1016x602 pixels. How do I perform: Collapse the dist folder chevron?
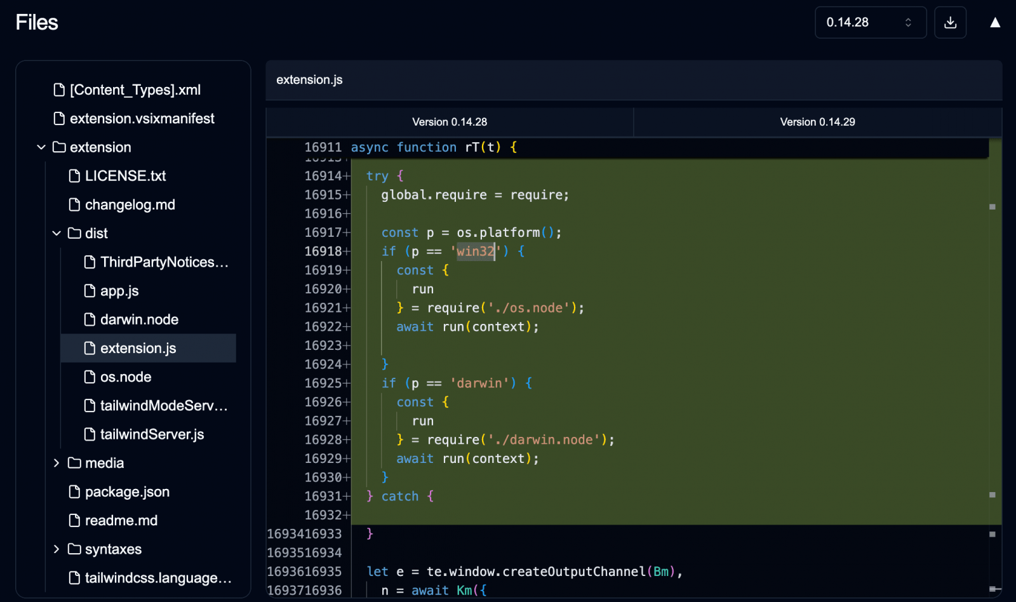(x=57, y=234)
